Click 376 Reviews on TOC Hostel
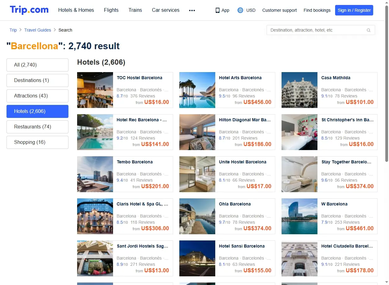The height and width of the screenshot is (285, 389). pos(143,96)
